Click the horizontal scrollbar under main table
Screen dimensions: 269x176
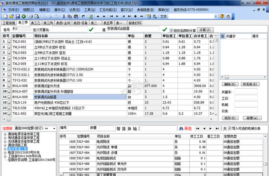pos(107,119)
